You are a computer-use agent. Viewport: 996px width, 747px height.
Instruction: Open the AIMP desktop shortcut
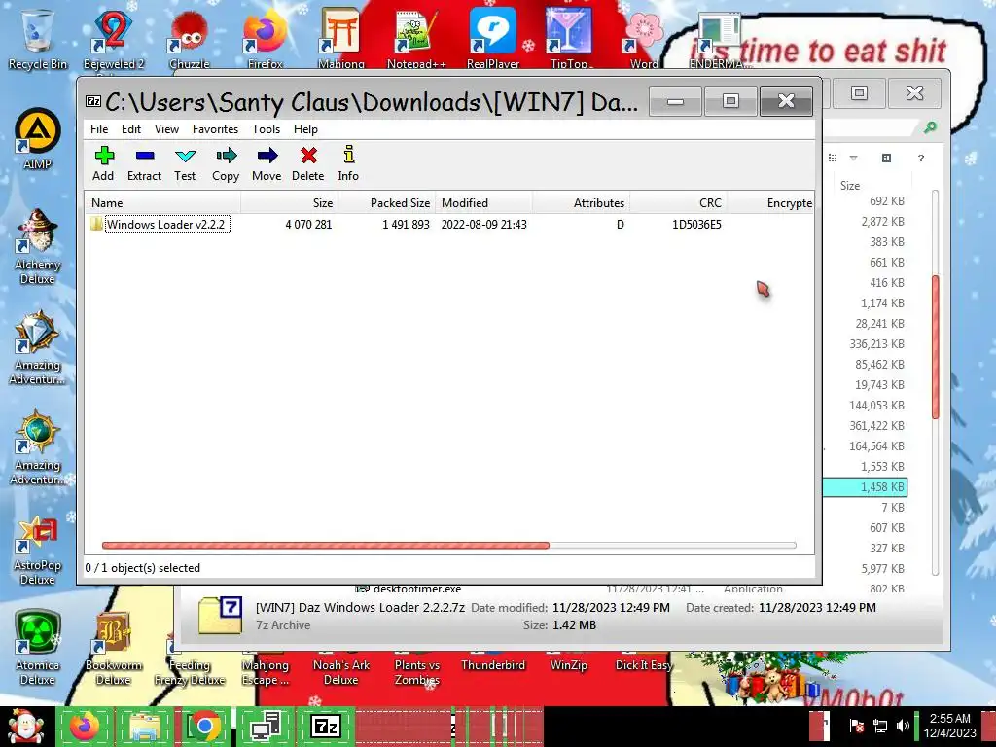click(x=38, y=140)
